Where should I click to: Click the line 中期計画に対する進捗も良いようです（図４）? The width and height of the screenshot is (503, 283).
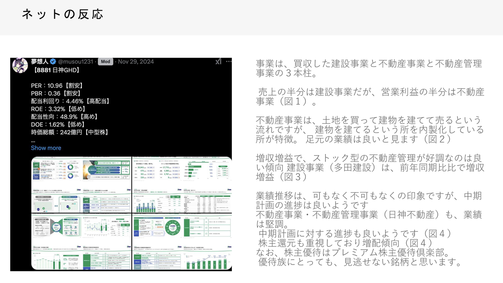(x=356, y=234)
